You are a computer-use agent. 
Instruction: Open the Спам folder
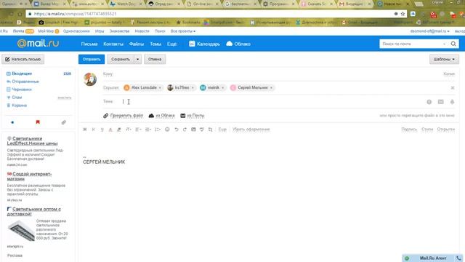pos(17,98)
